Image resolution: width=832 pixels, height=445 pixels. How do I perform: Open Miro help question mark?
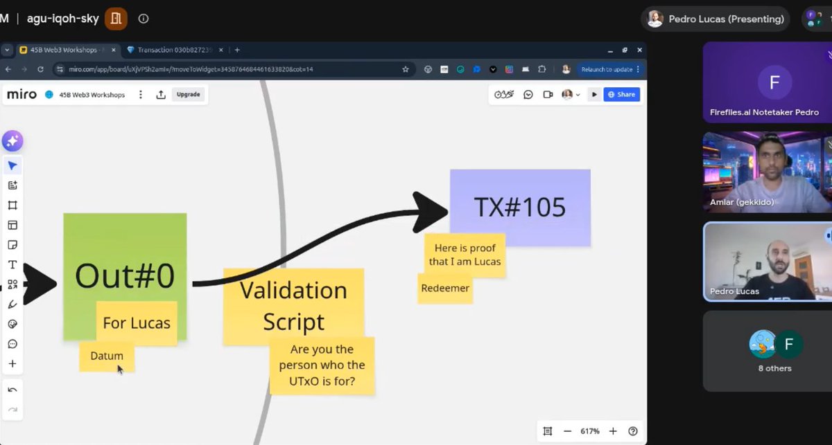tap(632, 431)
